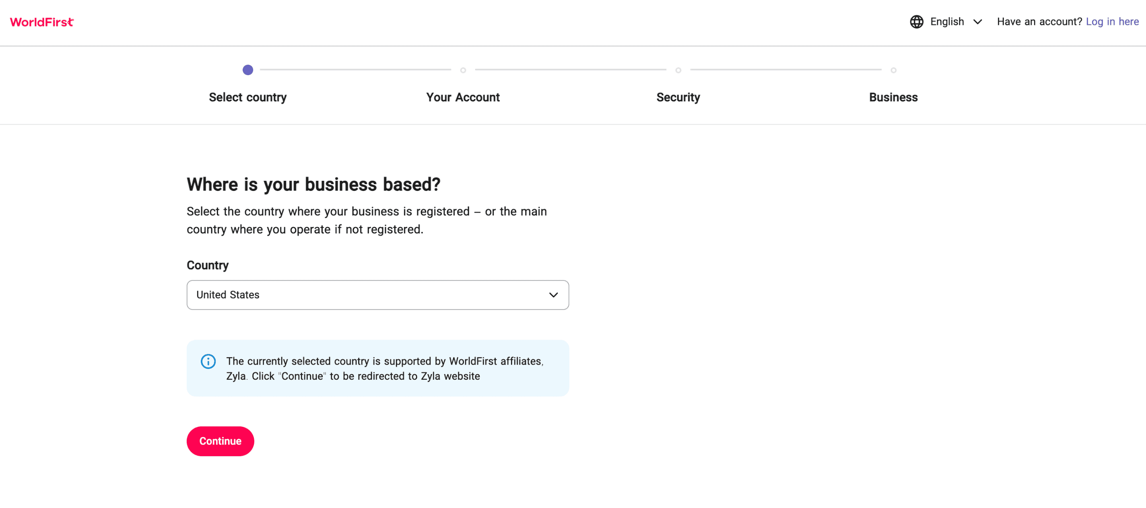The width and height of the screenshot is (1146, 508).
Task: Click the Security step circle
Action: 678,70
